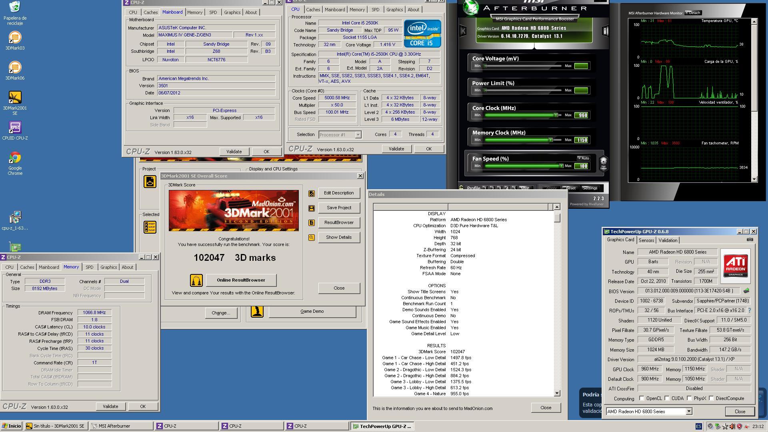The height and width of the screenshot is (432, 768).
Task: Open the 3DMark03 desktop shortcut
Action: pyautogui.click(x=15, y=41)
